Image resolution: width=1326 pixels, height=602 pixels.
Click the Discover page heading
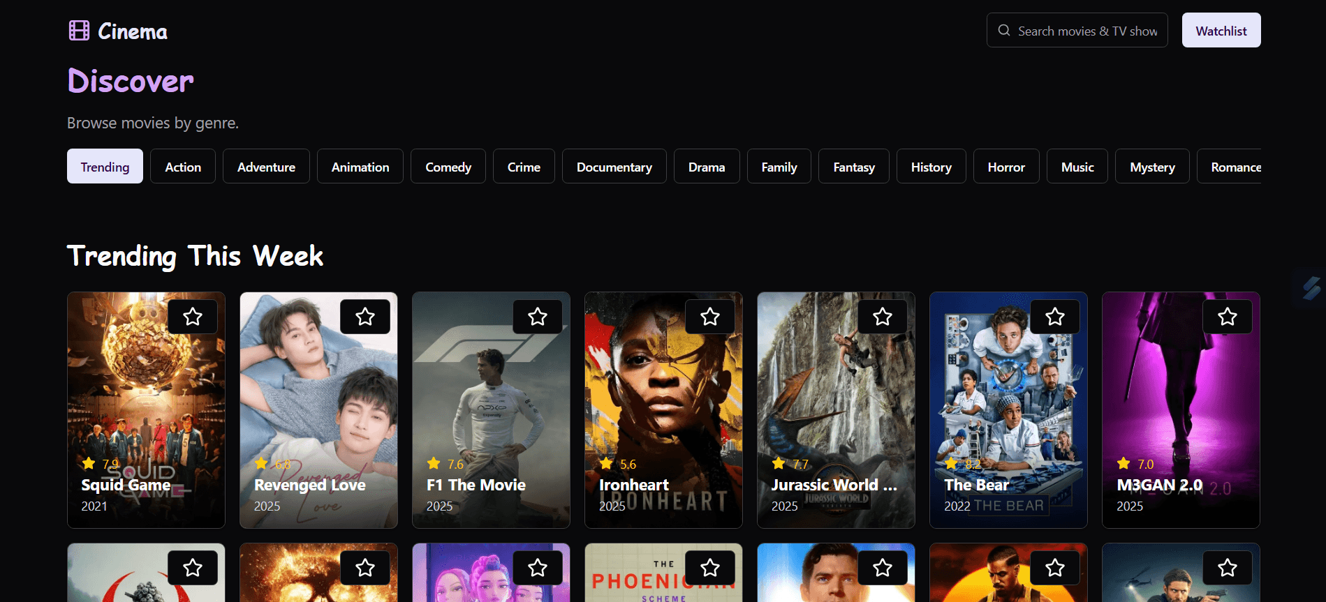click(x=131, y=81)
